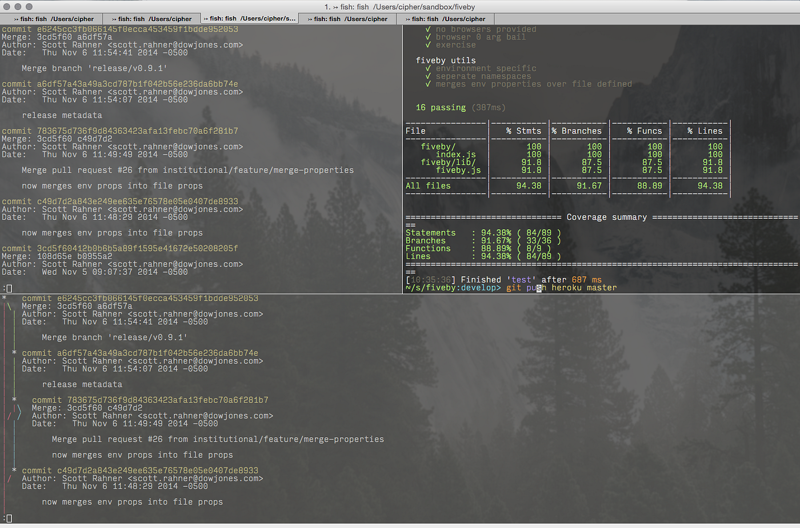Click 'release metadata' message in the graph log pane
The height and width of the screenshot is (528, 800).
(x=82, y=385)
